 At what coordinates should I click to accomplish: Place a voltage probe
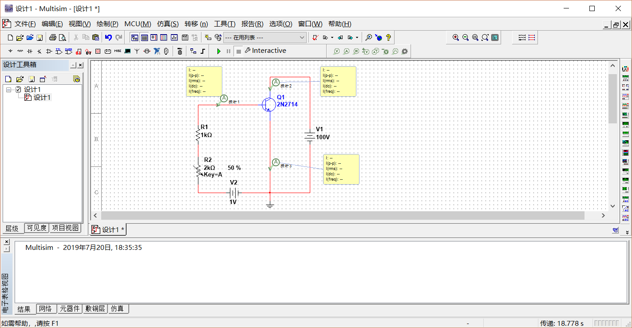point(336,51)
